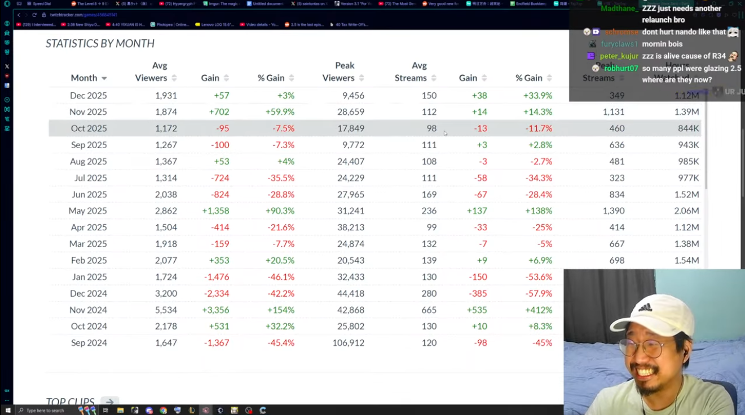Screen dimensions: 745x415
Task: Open the '2:38 New Shiyu D...' bookmark
Action: [x=80, y=25]
